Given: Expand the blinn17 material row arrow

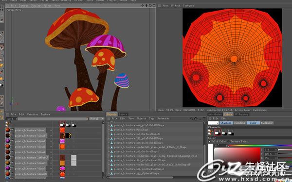Looking at the screenshot, I should pos(51,136).
